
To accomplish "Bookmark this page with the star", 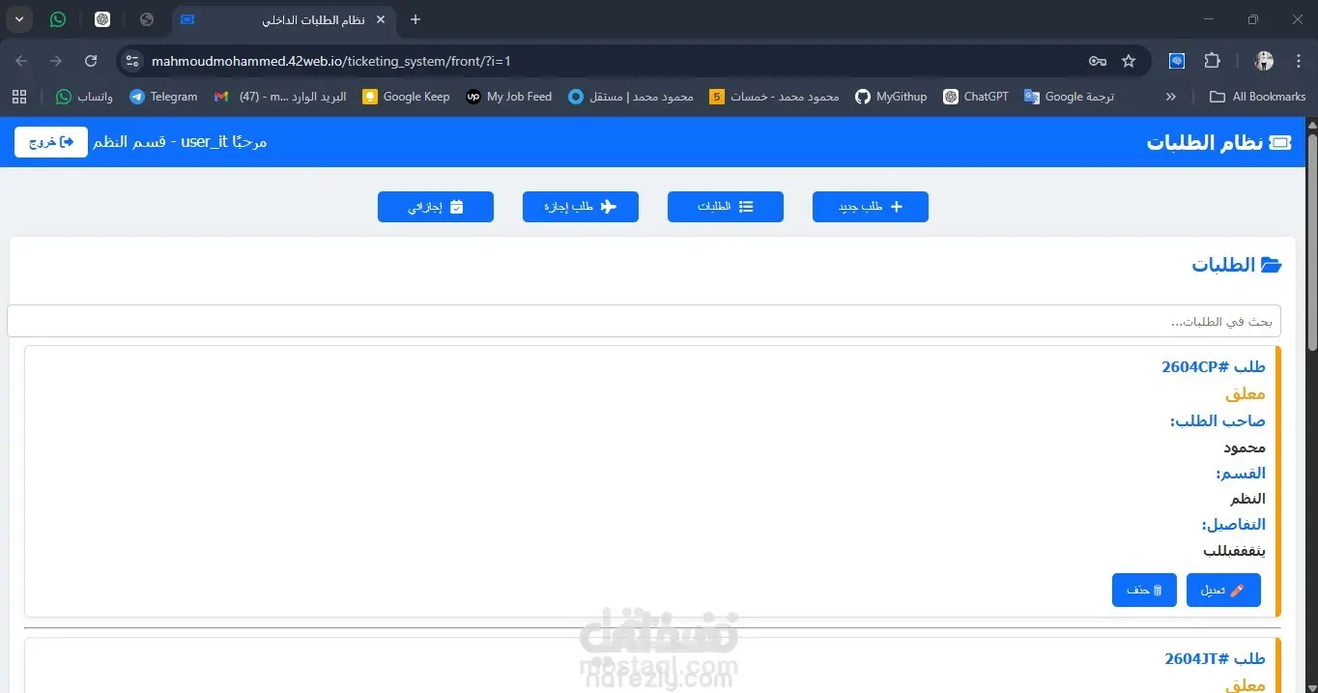I will tap(1129, 61).
